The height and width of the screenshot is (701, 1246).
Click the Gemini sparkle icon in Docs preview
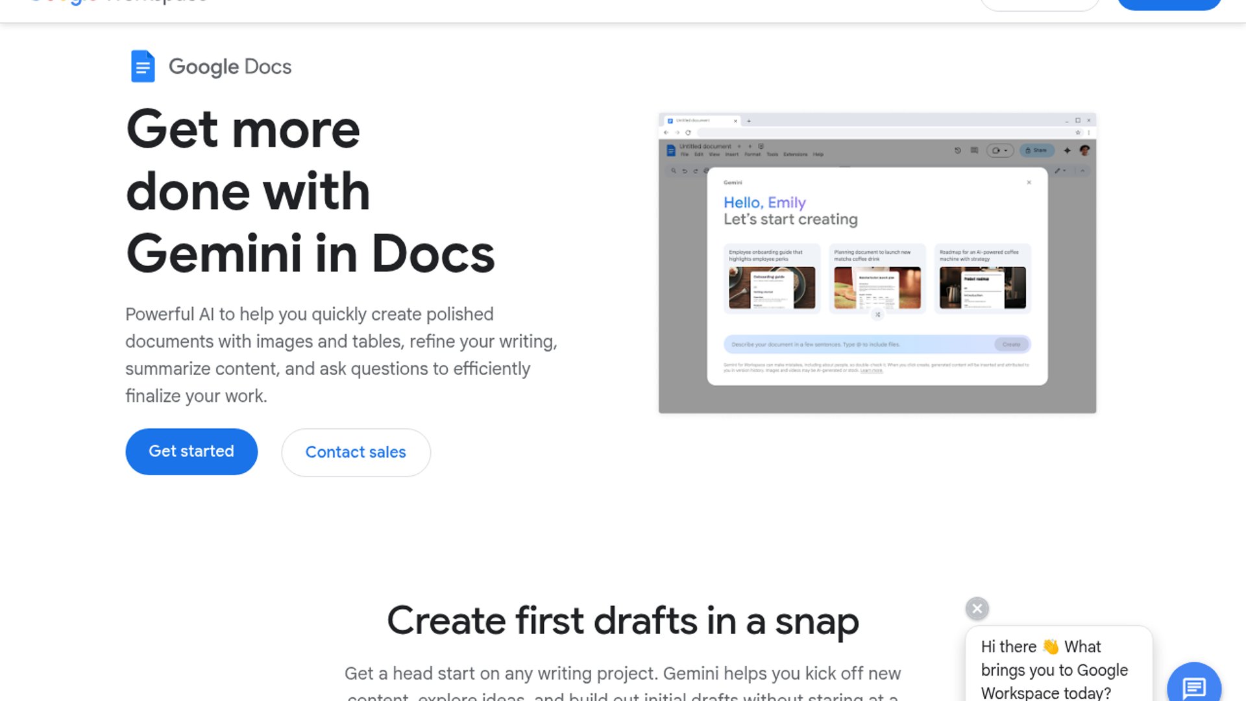click(x=1067, y=150)
